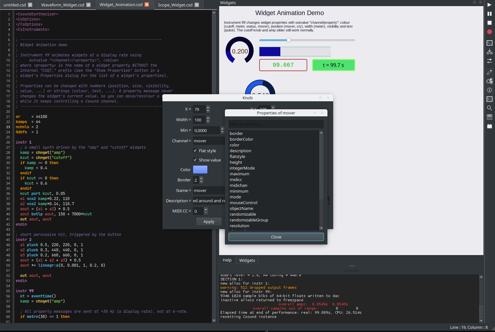Click Close in Properties of mover
This screenshot has height=332, width=495.
[276, 237]
